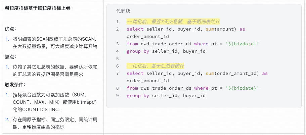This screenshot has height=135, width=306.
Task: Click the 缺点 label
Action: (10, 57)
